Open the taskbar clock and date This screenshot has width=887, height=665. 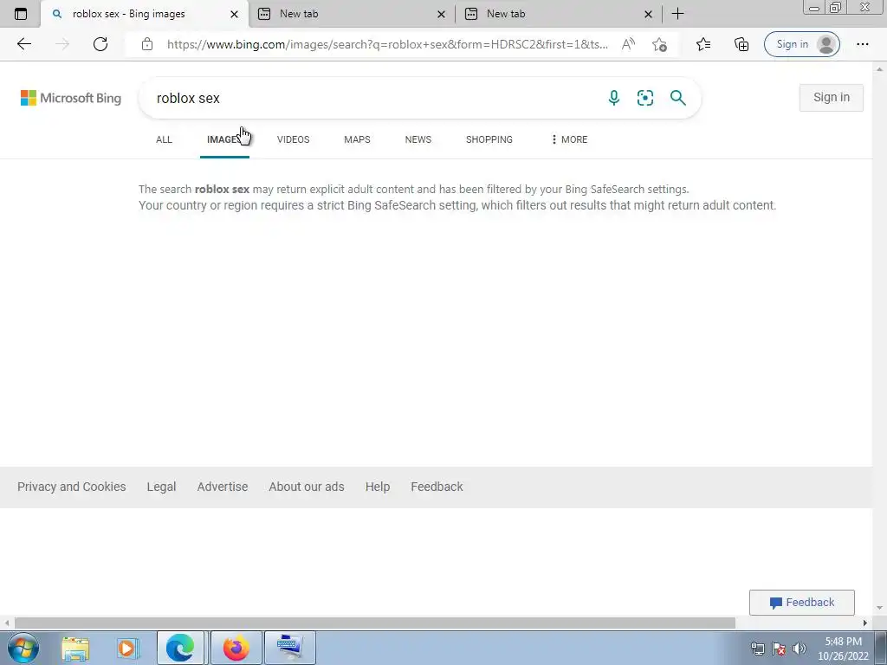tap(843, 649)
